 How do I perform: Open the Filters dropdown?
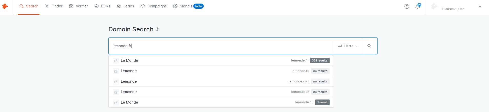coord(348,46)
